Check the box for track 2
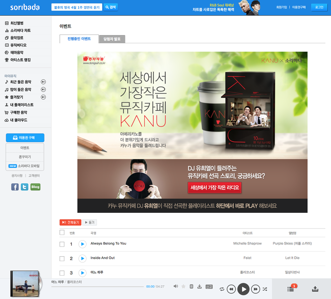The image size is (331, 299). 62,259
